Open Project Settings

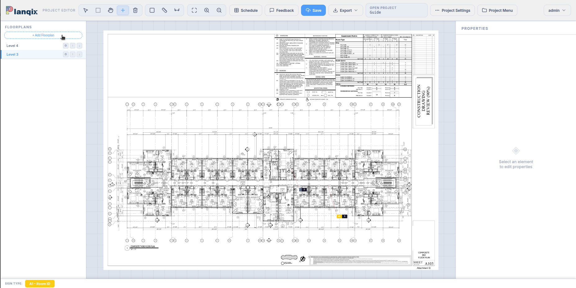point(453,10)
